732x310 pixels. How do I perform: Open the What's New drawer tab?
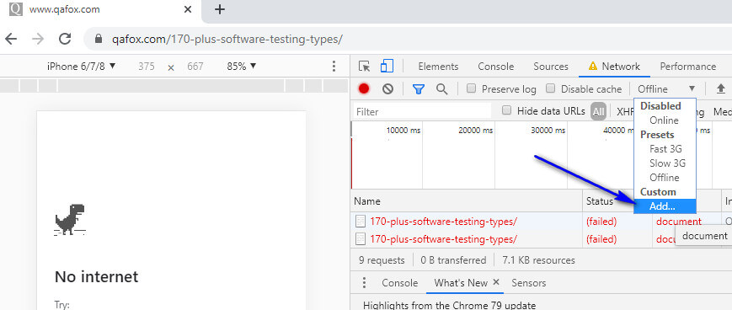pos(461,283)
